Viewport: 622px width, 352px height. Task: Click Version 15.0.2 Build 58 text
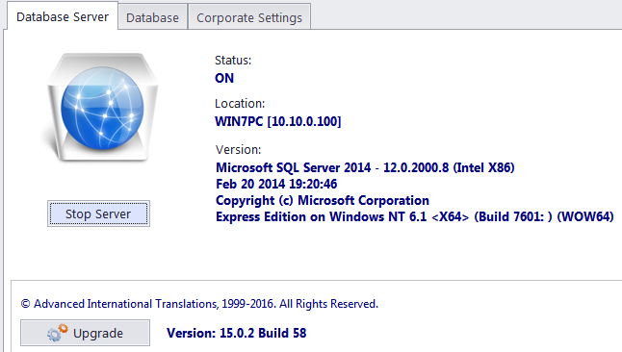[x=237, y=333]
